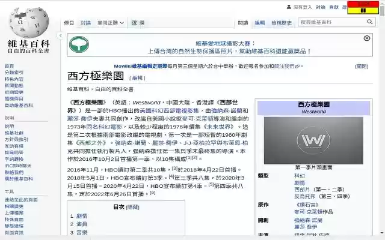Open 特殊頁面 under 工具
The width and height of the screenshot is (385, 240).
14,220
